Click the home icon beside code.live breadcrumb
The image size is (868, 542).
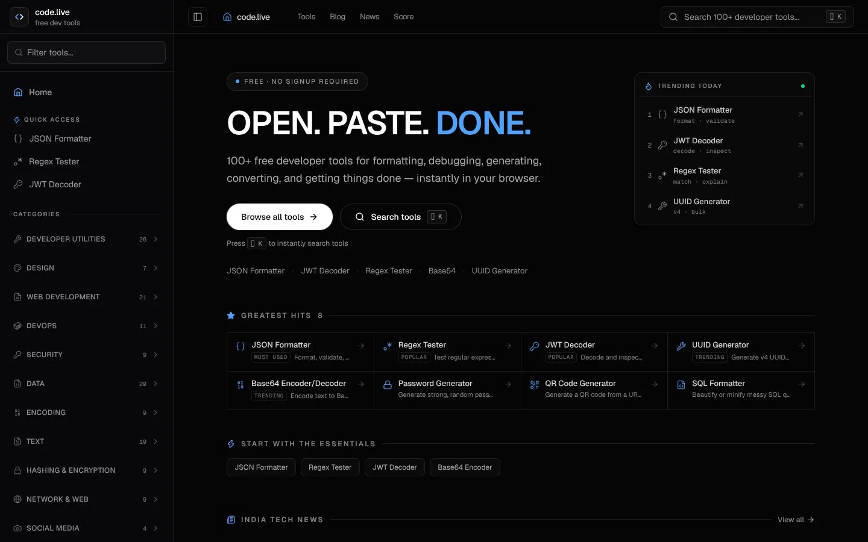coord(227,17)
